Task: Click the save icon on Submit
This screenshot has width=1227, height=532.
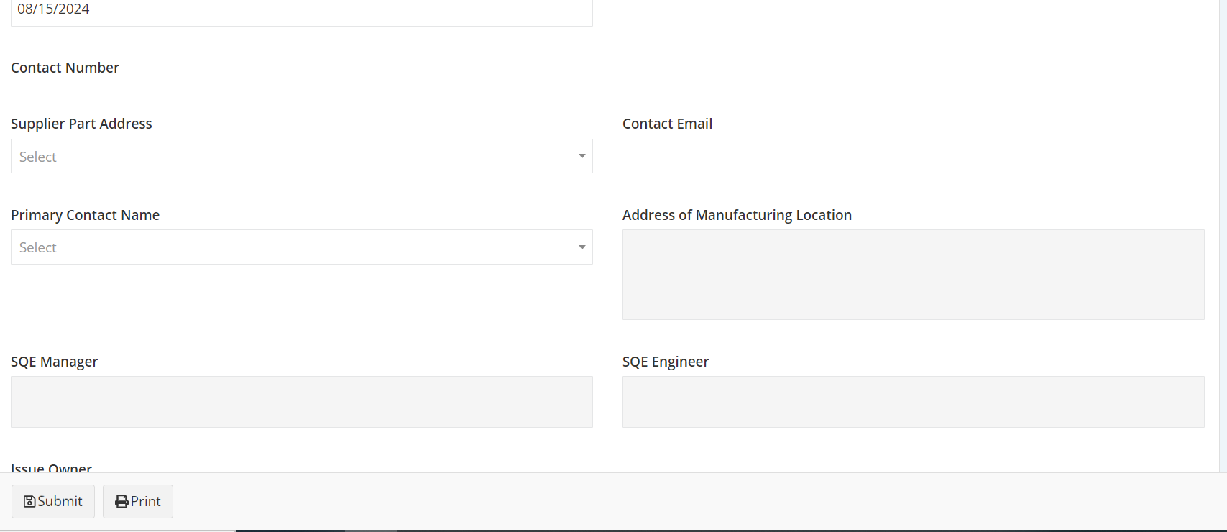Action: coord(29,502)
